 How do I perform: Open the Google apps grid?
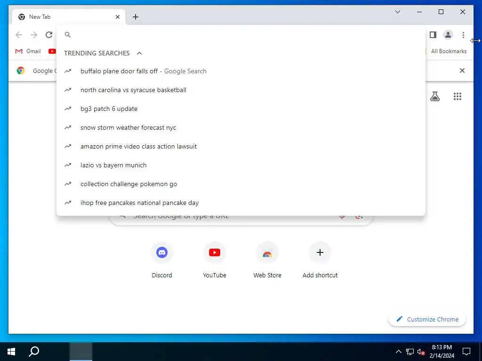[457, 96]
